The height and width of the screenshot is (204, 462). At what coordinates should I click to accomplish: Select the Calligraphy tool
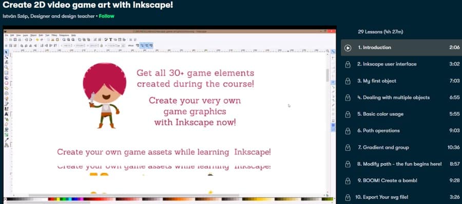point(6,108)
